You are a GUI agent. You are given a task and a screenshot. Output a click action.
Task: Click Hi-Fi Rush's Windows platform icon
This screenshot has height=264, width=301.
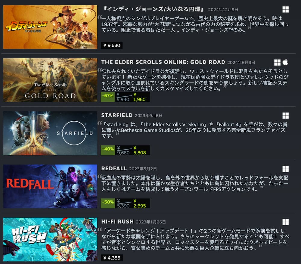(x=285, y=222)
